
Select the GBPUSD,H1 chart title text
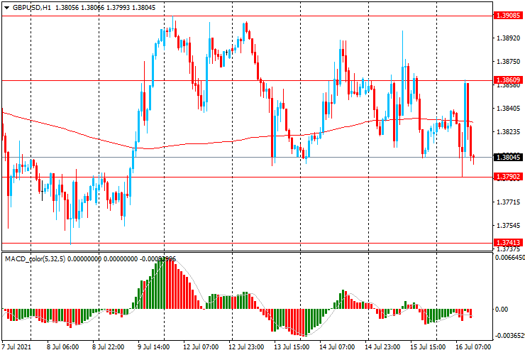[31, 6]
